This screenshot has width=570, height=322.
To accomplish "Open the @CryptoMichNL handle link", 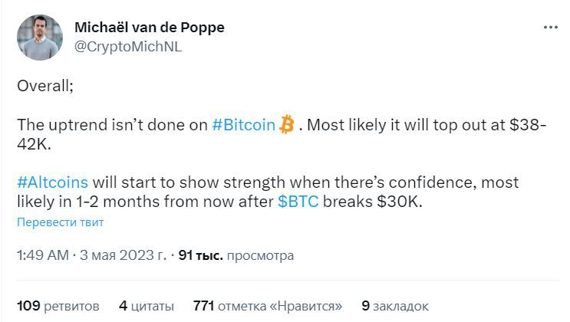I will pos(127,46).
